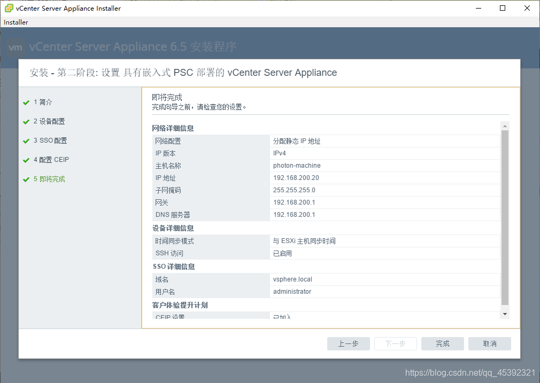Click the 域名 label cell
The width and height of the screenshot is (540, 383).
click(211, 279)
